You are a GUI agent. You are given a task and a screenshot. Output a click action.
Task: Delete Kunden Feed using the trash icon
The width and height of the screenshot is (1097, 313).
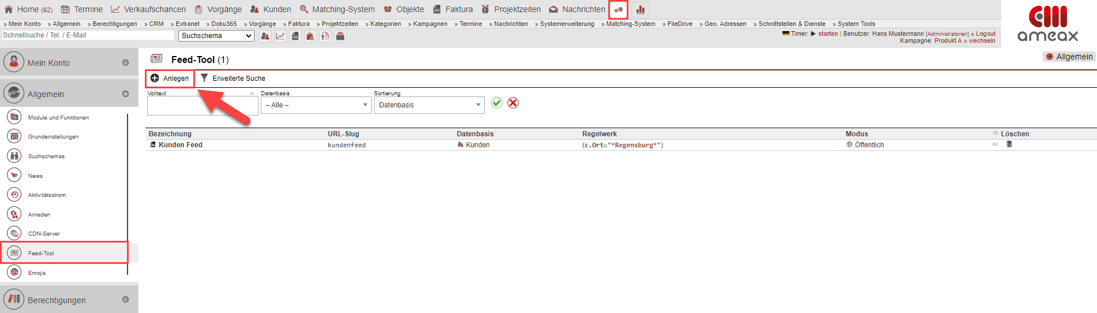[x=1009, y=144]
